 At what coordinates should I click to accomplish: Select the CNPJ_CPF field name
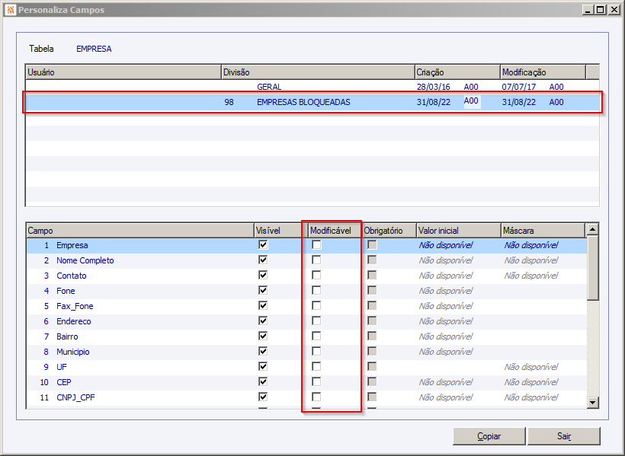click(x=75, y=397)
